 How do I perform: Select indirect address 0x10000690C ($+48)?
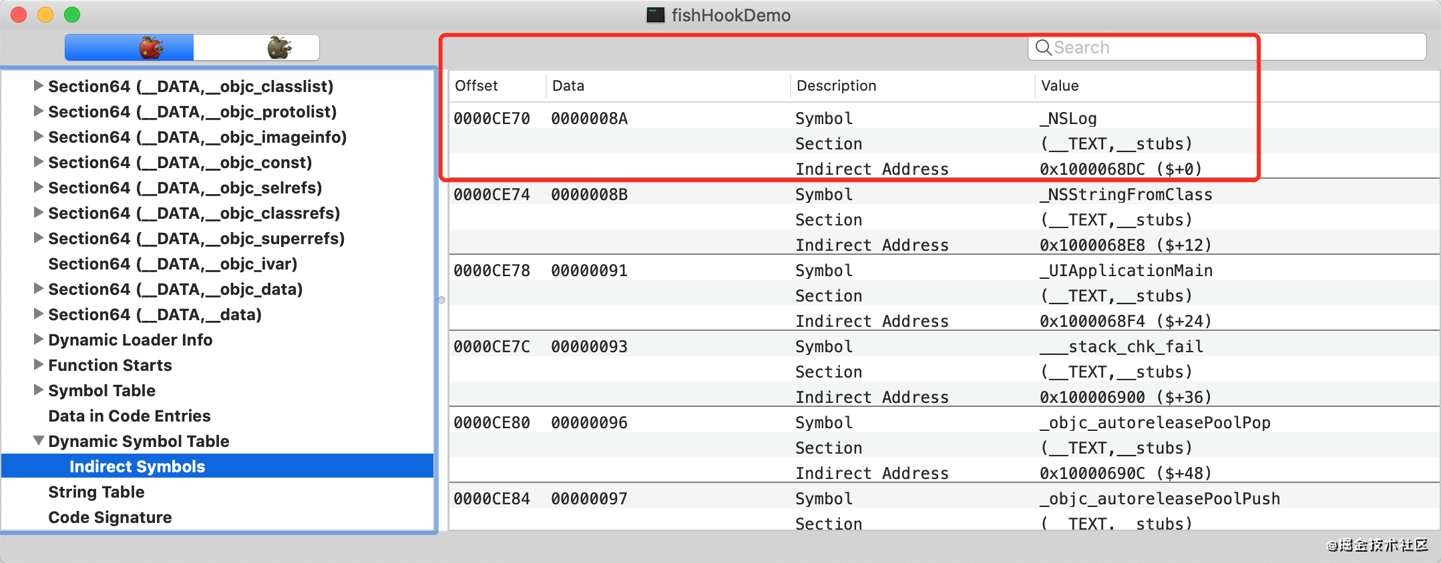[1126, 474]
